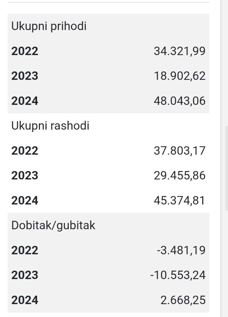228x317 pixels.
Task: Select the 2024 label under Ukupni rashodi
Action: click(x=25, y=201)
